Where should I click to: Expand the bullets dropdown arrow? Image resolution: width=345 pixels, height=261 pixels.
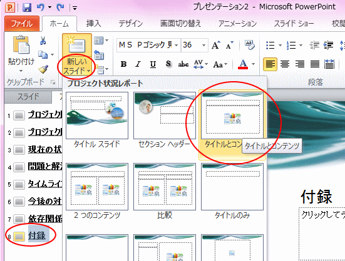coord(280,46)
